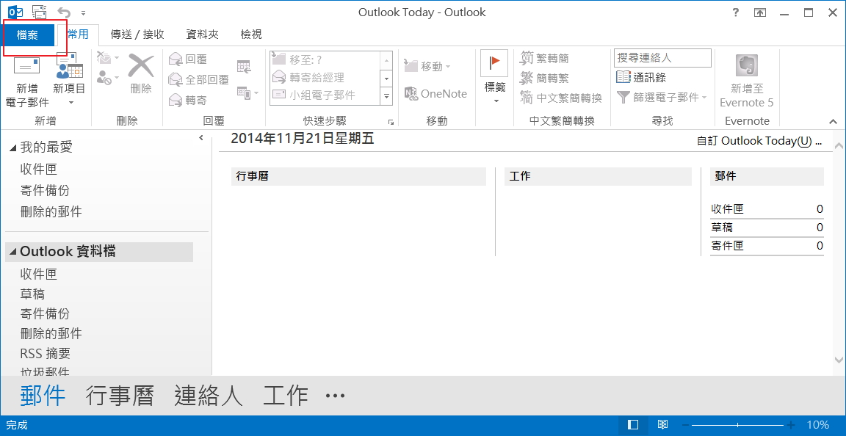
Task: Switch to 工作 in navigation bar
Action: [286, 396]
